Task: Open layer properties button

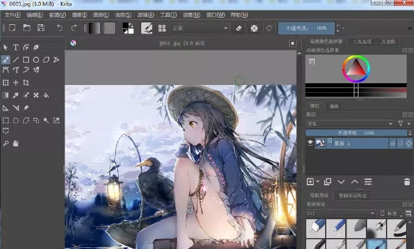Action: pos(368,182)
